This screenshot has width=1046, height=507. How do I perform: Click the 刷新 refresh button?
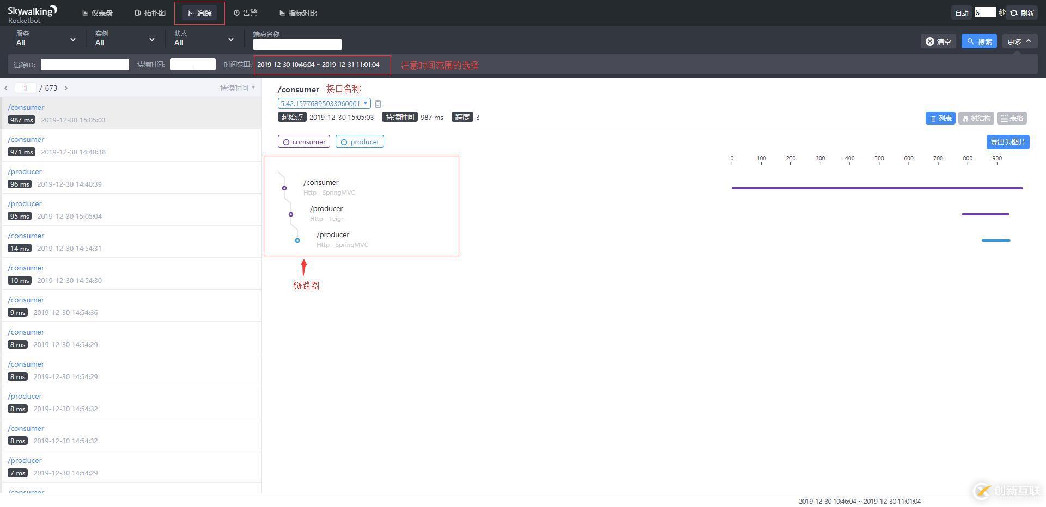1023,13
